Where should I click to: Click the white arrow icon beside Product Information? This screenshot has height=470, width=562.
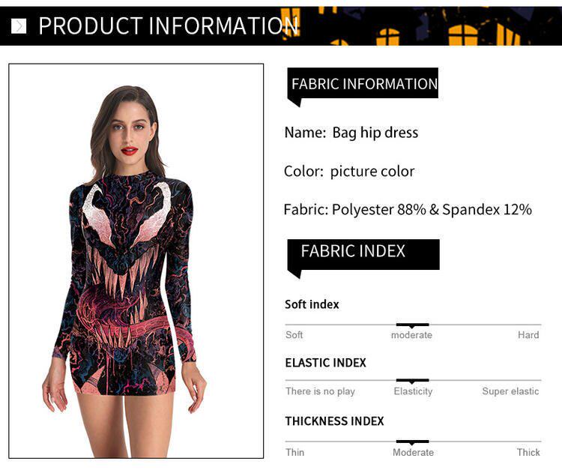(19, 26)
